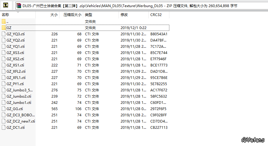Click file icon of GZ_DC1.cti
Viewport: 268px width, 146px height.
pos(4,127)
